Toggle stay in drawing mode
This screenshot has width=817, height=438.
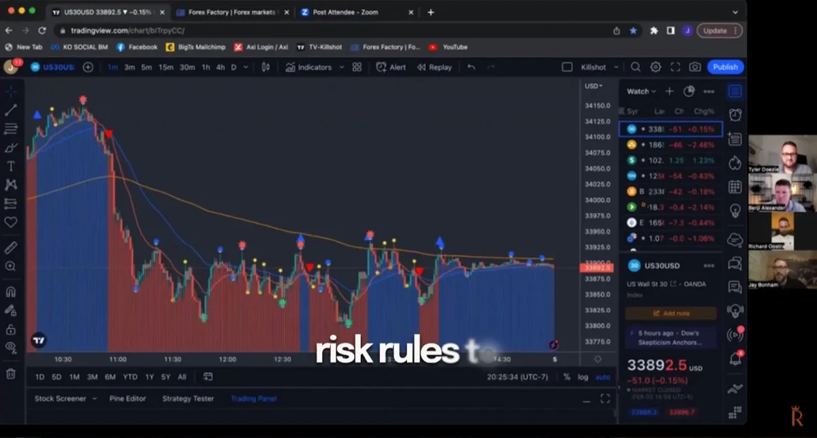[x=11, y=310]
